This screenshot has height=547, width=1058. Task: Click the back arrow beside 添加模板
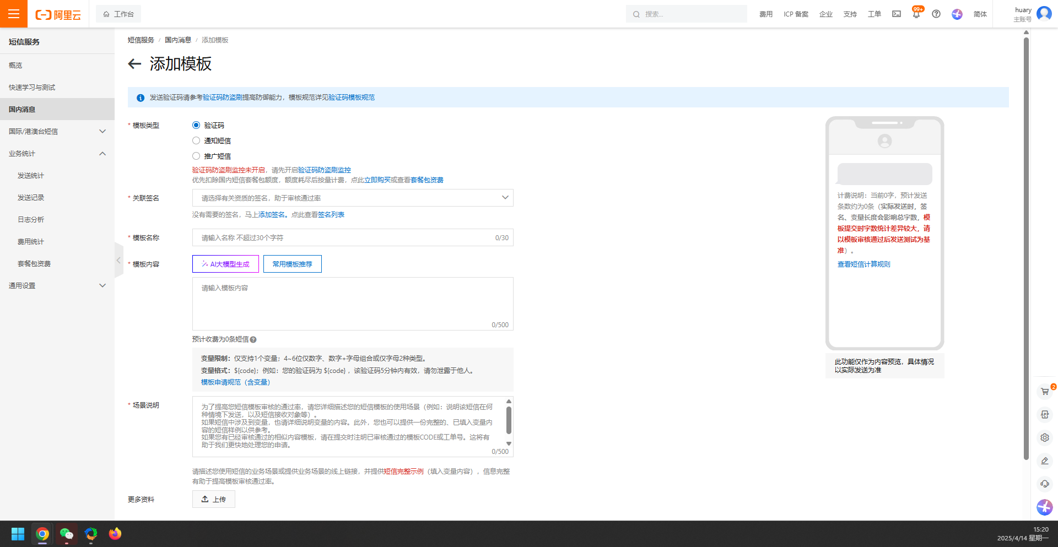pyautogui.click(x=134, y=64)
